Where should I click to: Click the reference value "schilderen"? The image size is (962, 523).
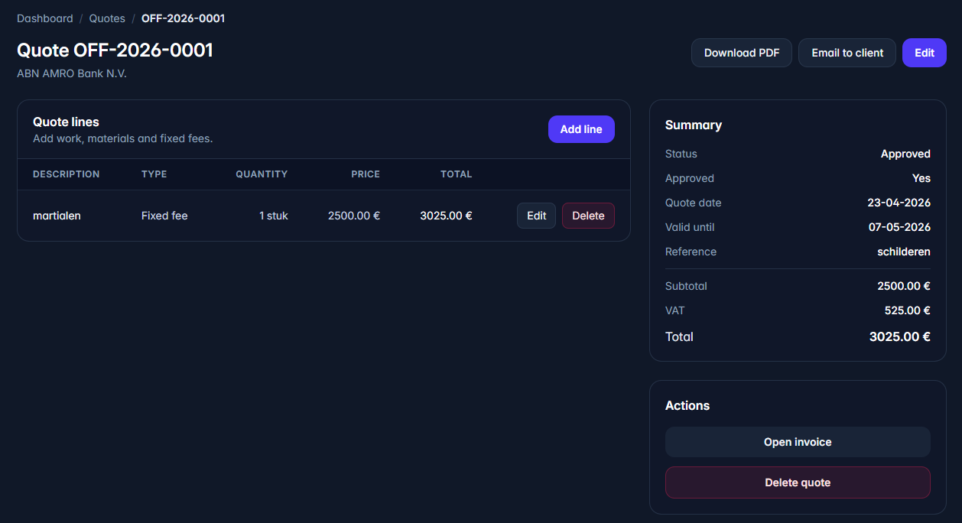(904, 252)
